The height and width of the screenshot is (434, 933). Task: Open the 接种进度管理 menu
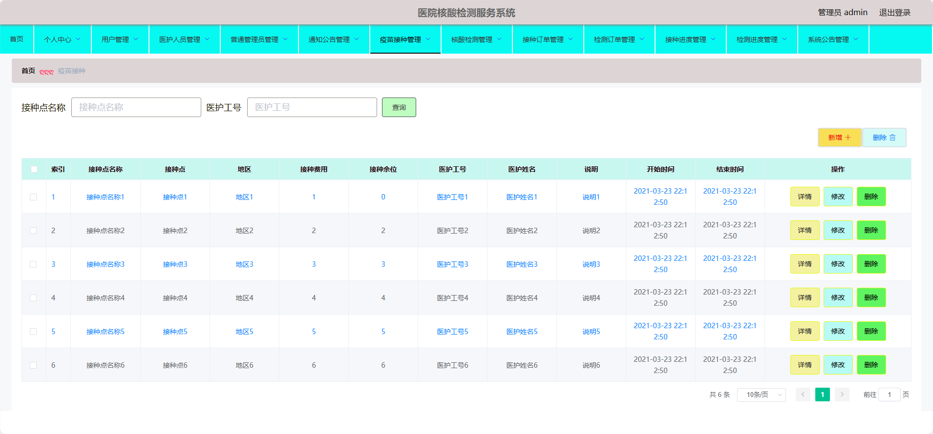click(x=690, y=39)
